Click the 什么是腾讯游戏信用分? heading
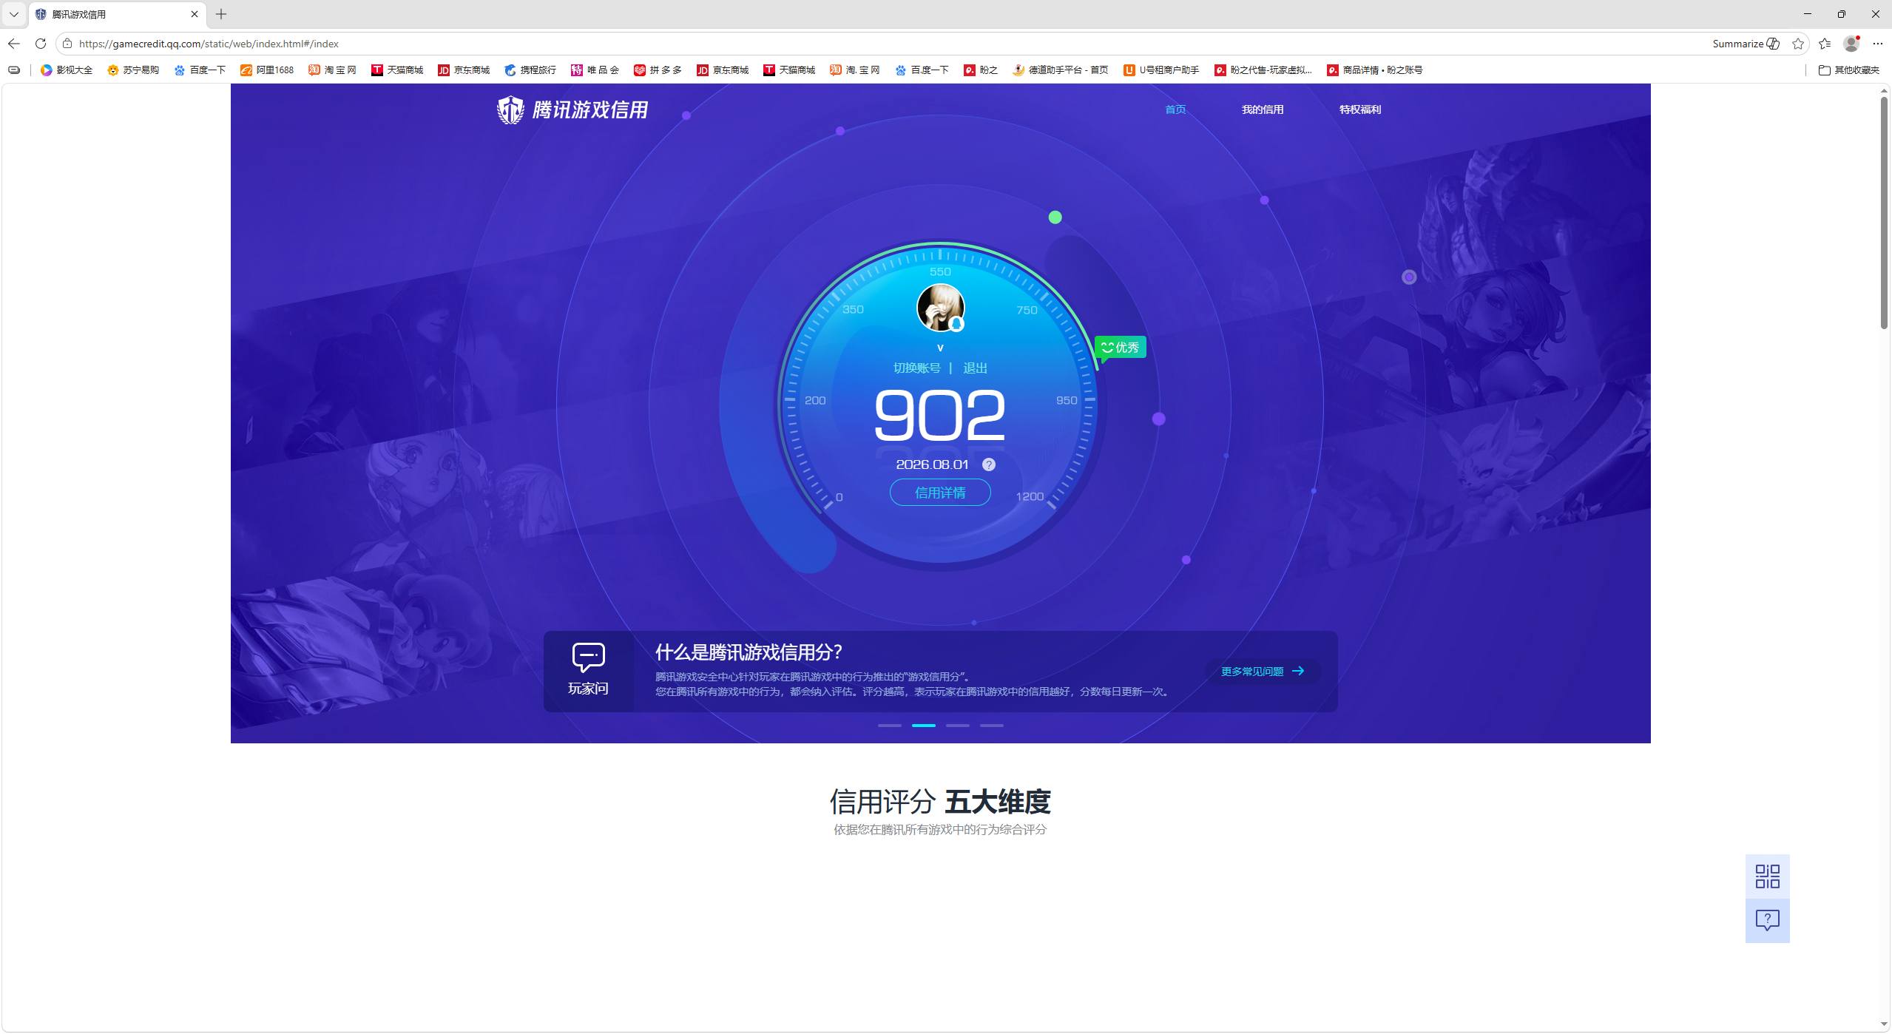Viewport: 1892px width, 1034px height. point(749,652)
